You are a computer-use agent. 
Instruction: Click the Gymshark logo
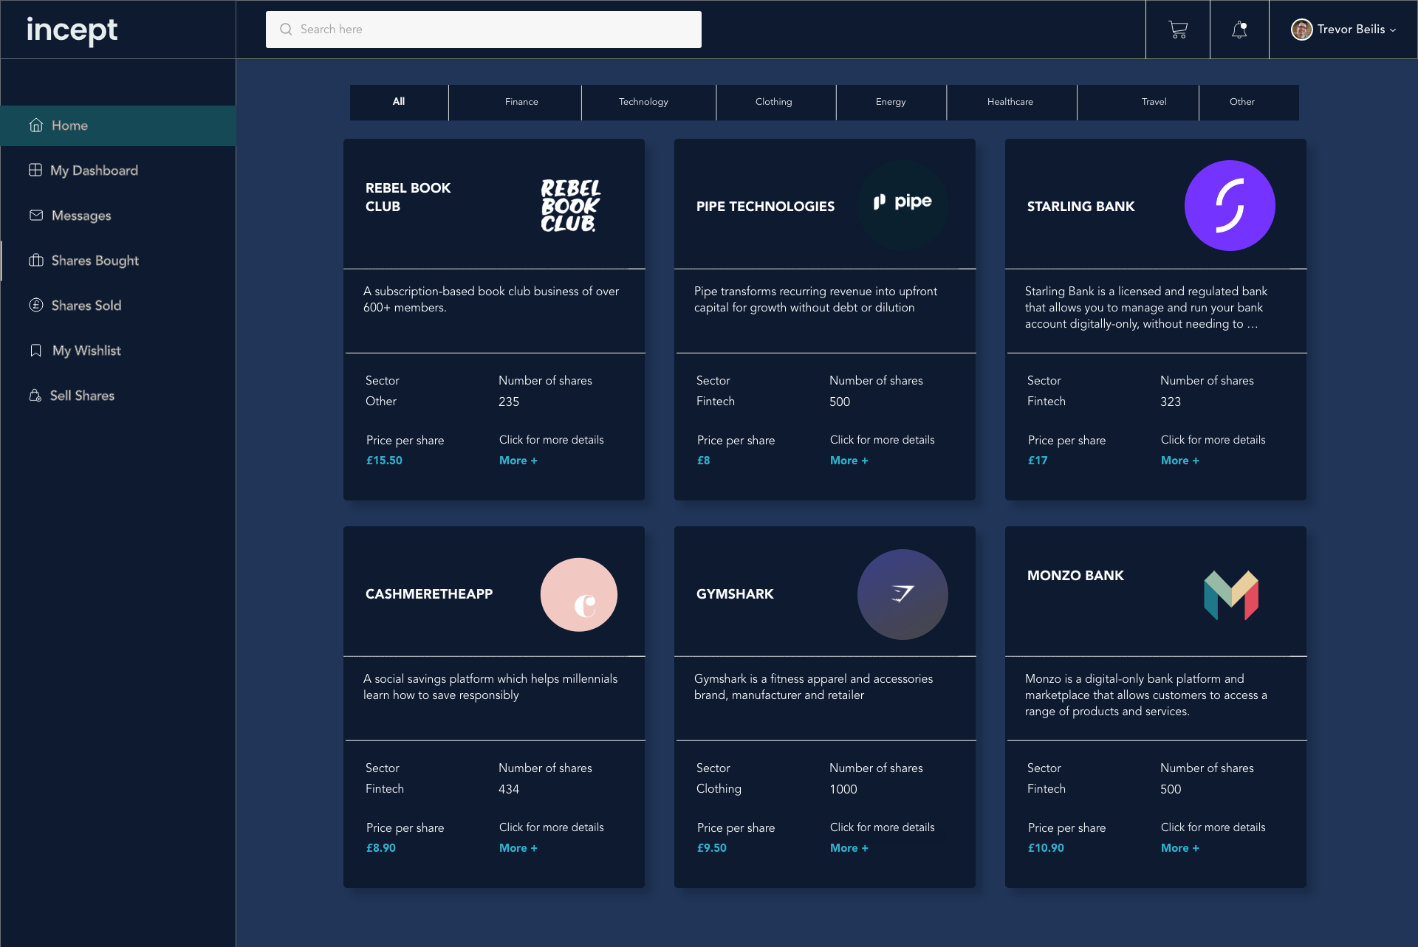point(902,594)
